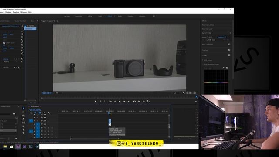Screen dimensions: 279x157
Task: Open Program monitor settings wrench
Action: (x=184, y=93)
